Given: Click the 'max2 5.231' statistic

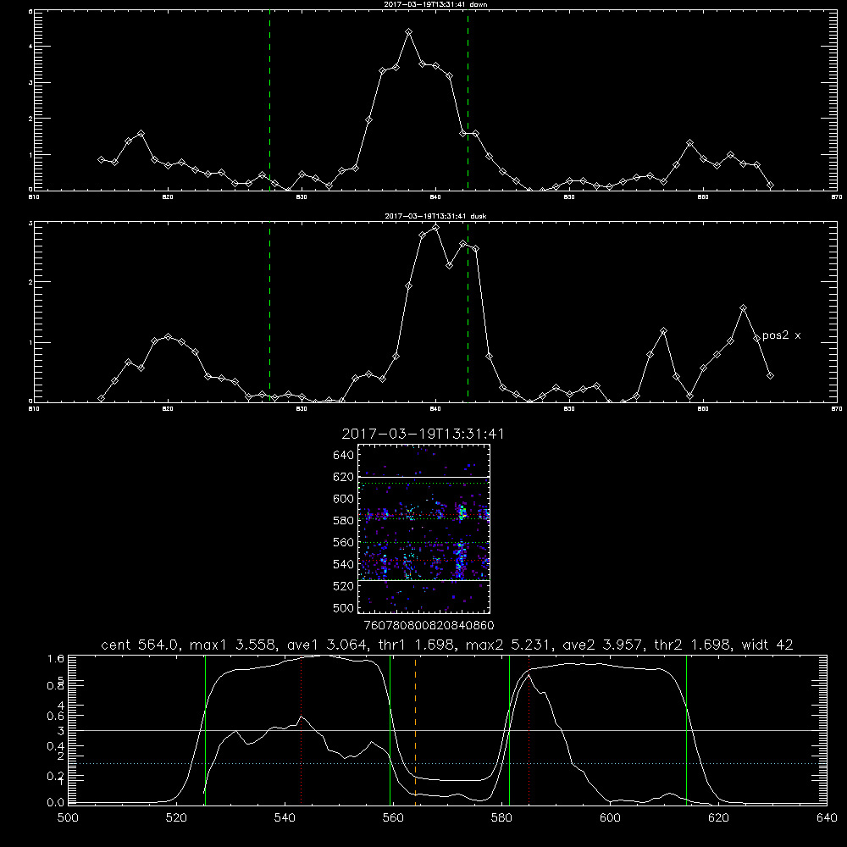Looking at the screenshot, I should point(507,645).
